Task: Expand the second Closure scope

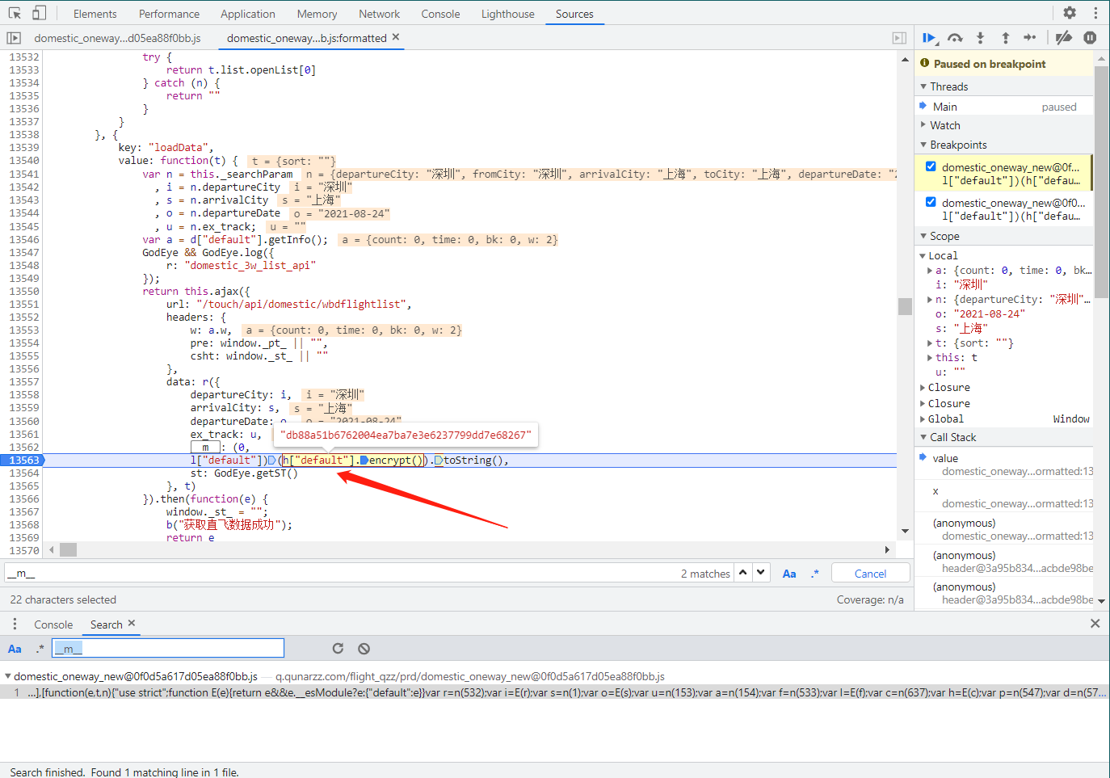Action: 923,403
